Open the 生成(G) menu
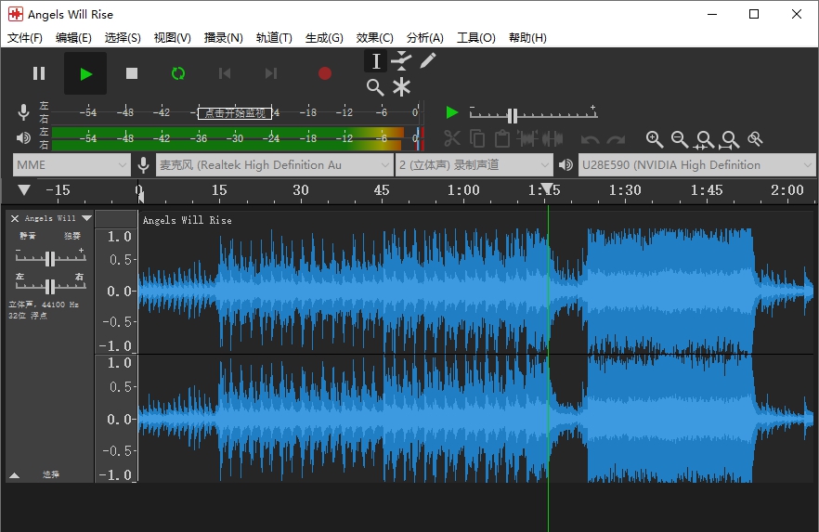Image resolution: width=819 pixels, height=532 pixels. pos(324,37)
